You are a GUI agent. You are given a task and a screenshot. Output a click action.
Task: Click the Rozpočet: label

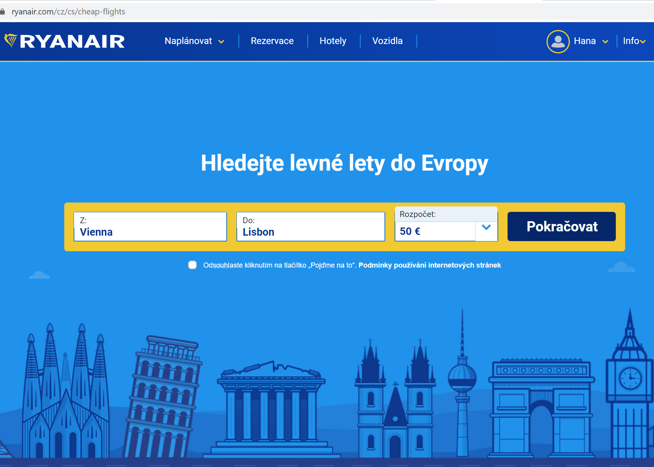pyautogui.click(x=418, y=214)
